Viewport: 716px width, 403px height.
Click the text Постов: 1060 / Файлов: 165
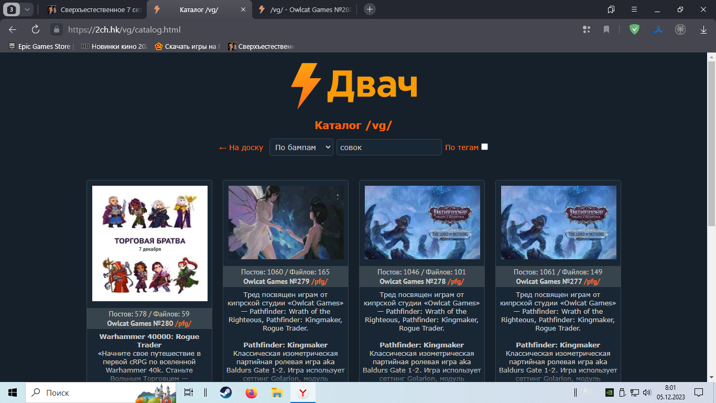coord(286,272)
